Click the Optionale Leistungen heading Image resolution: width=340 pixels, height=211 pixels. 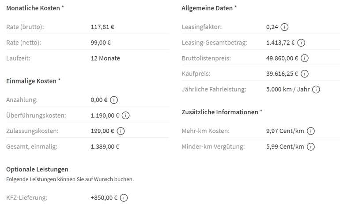(37, 169)
